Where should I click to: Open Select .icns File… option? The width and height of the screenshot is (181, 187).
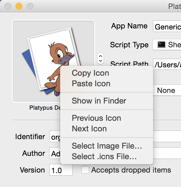tap(107, 156)
